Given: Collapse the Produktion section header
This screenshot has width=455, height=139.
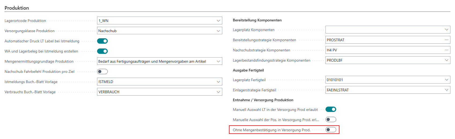Looking at the screenshot, I should pos(17,8).
